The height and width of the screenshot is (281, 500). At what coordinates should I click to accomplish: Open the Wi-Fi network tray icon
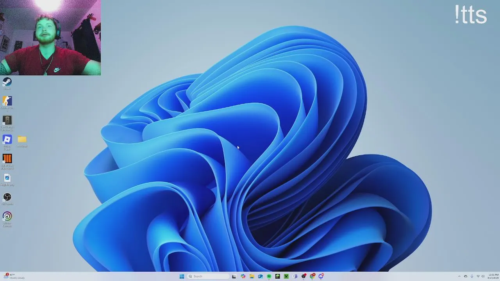pos(478,276)
